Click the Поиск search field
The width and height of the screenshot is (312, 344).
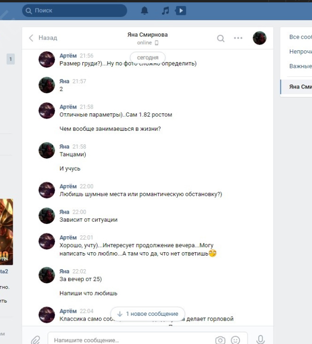[75, 10]
